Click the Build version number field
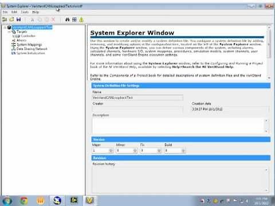 (173, 150)
